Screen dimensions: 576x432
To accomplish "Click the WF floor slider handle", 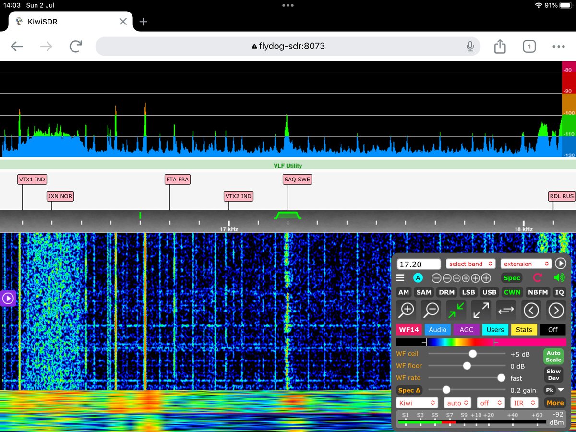I will tap(467, 366).
